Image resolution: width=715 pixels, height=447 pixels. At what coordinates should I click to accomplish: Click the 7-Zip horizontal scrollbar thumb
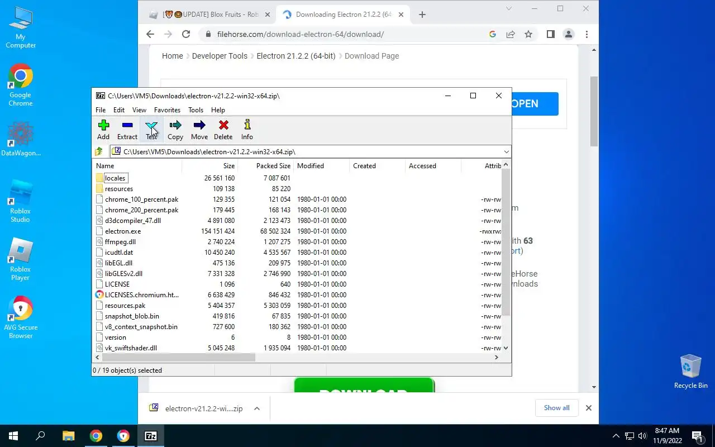[178, 357]
